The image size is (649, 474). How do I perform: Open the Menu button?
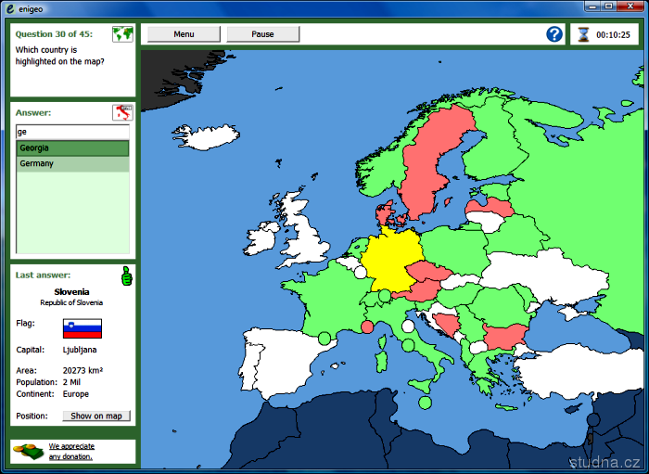[x=184, y=34]
